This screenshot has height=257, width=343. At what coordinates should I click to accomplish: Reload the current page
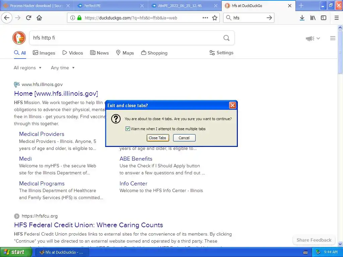pos(28,18)
